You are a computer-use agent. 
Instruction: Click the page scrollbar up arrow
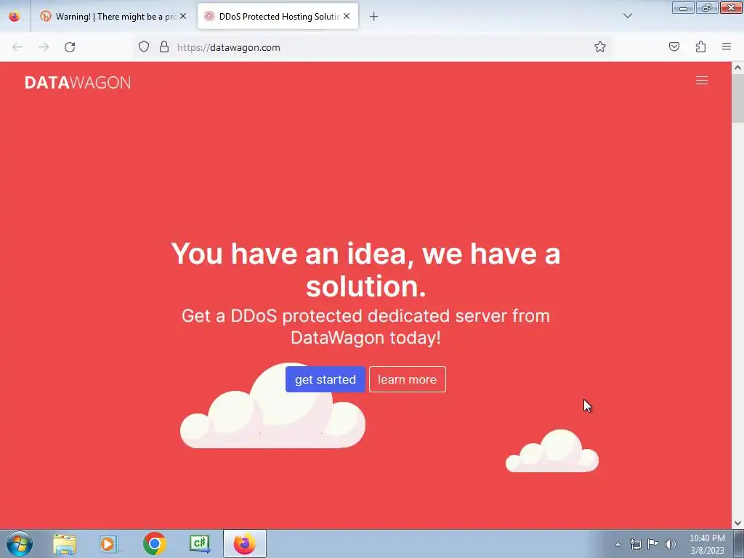737,68
